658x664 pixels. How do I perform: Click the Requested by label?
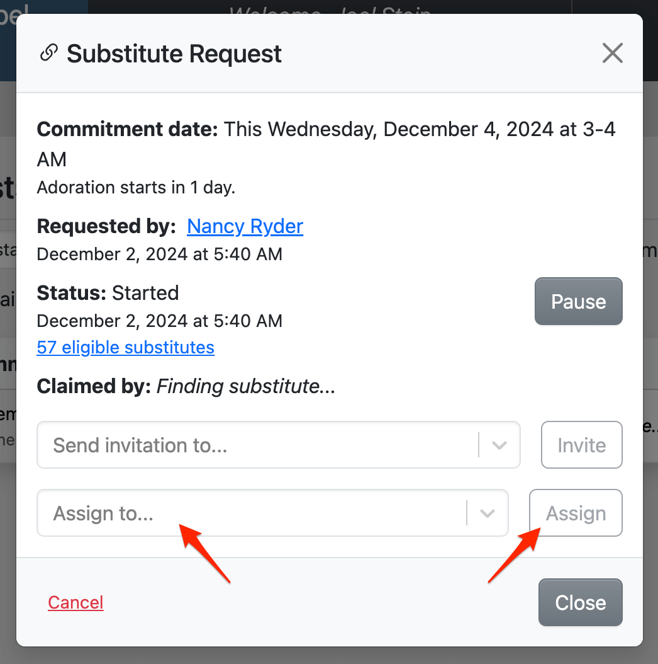106,226
